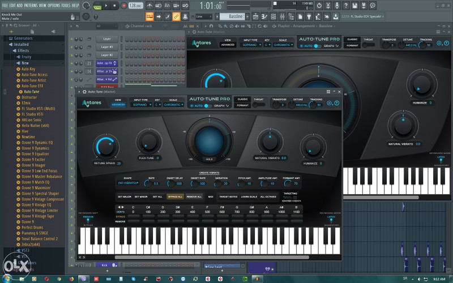The width and height of the screenshot is (453, 283).
Task: Click Natural Vibrato knob in front Auto-Tune
Action: point(270,142)
